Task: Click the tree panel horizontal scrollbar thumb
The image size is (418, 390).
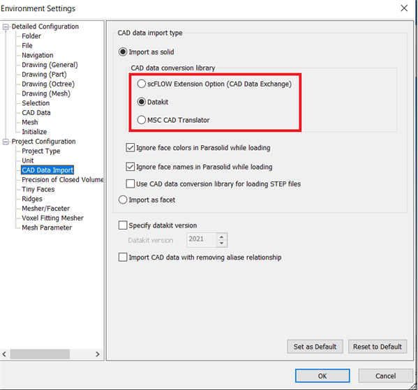Action: coord(40,354)
